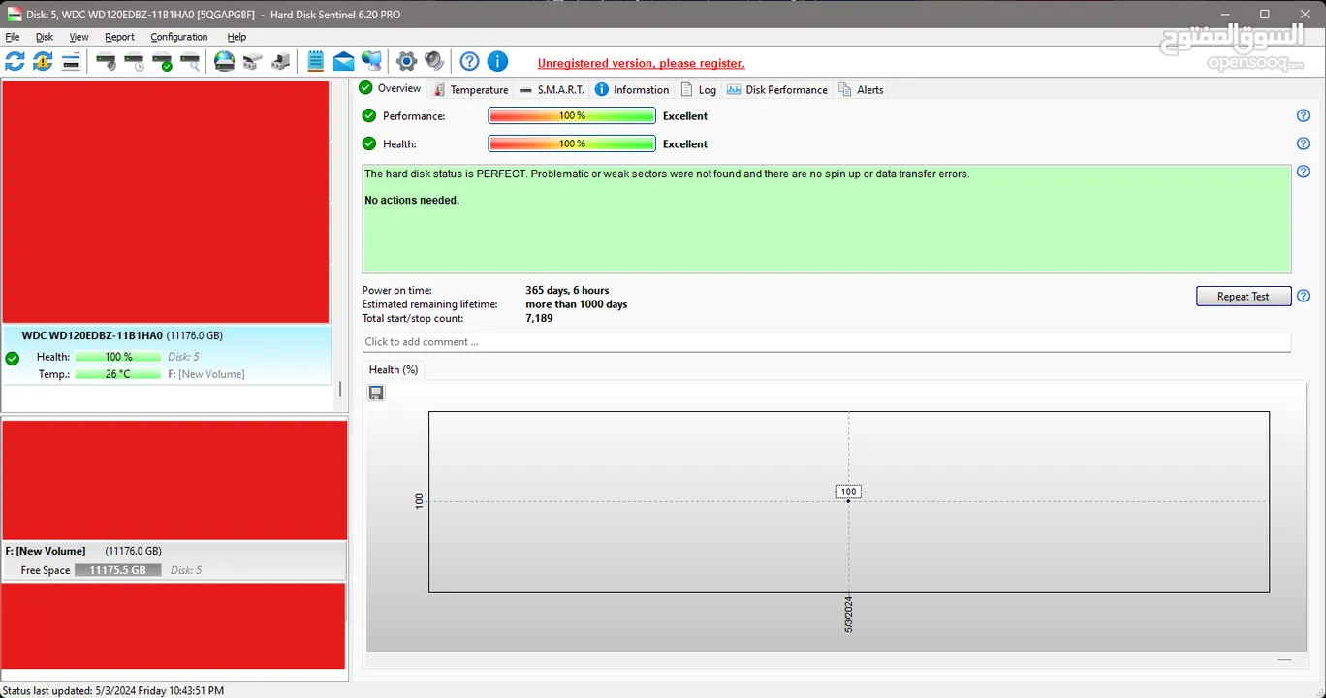Click the disk with clock toolbar icon
The width and height of the screenshot is (1326, 698).
pyautogui.click(x=135, y=62)
